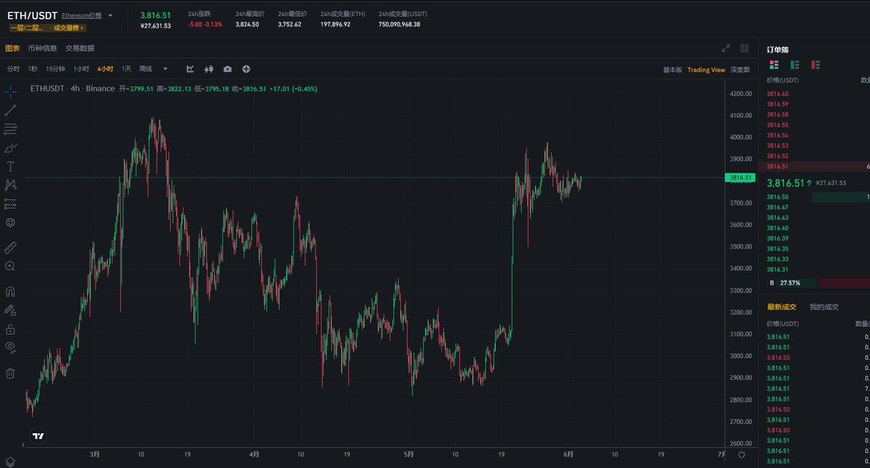Click the TradingView logo on the chart
Image resolution: width=870 pixels, height=468 pixels.
tap(38, 436)
